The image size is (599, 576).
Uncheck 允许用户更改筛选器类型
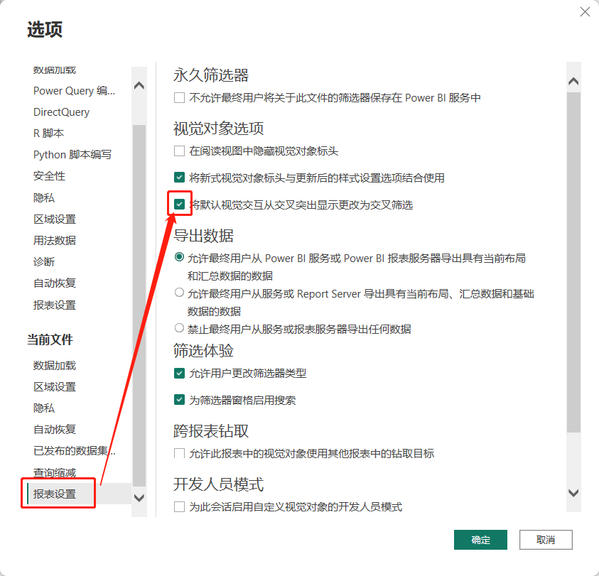(x=179, y=373)
